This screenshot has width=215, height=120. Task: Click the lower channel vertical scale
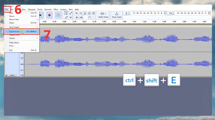click(22, 64)
